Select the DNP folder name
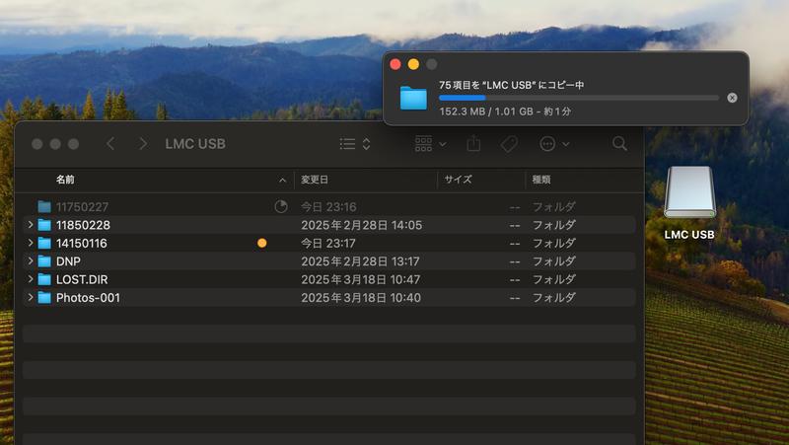Image resolution: width=789 pixels, height=445 pixels. (x=68, y=261)
